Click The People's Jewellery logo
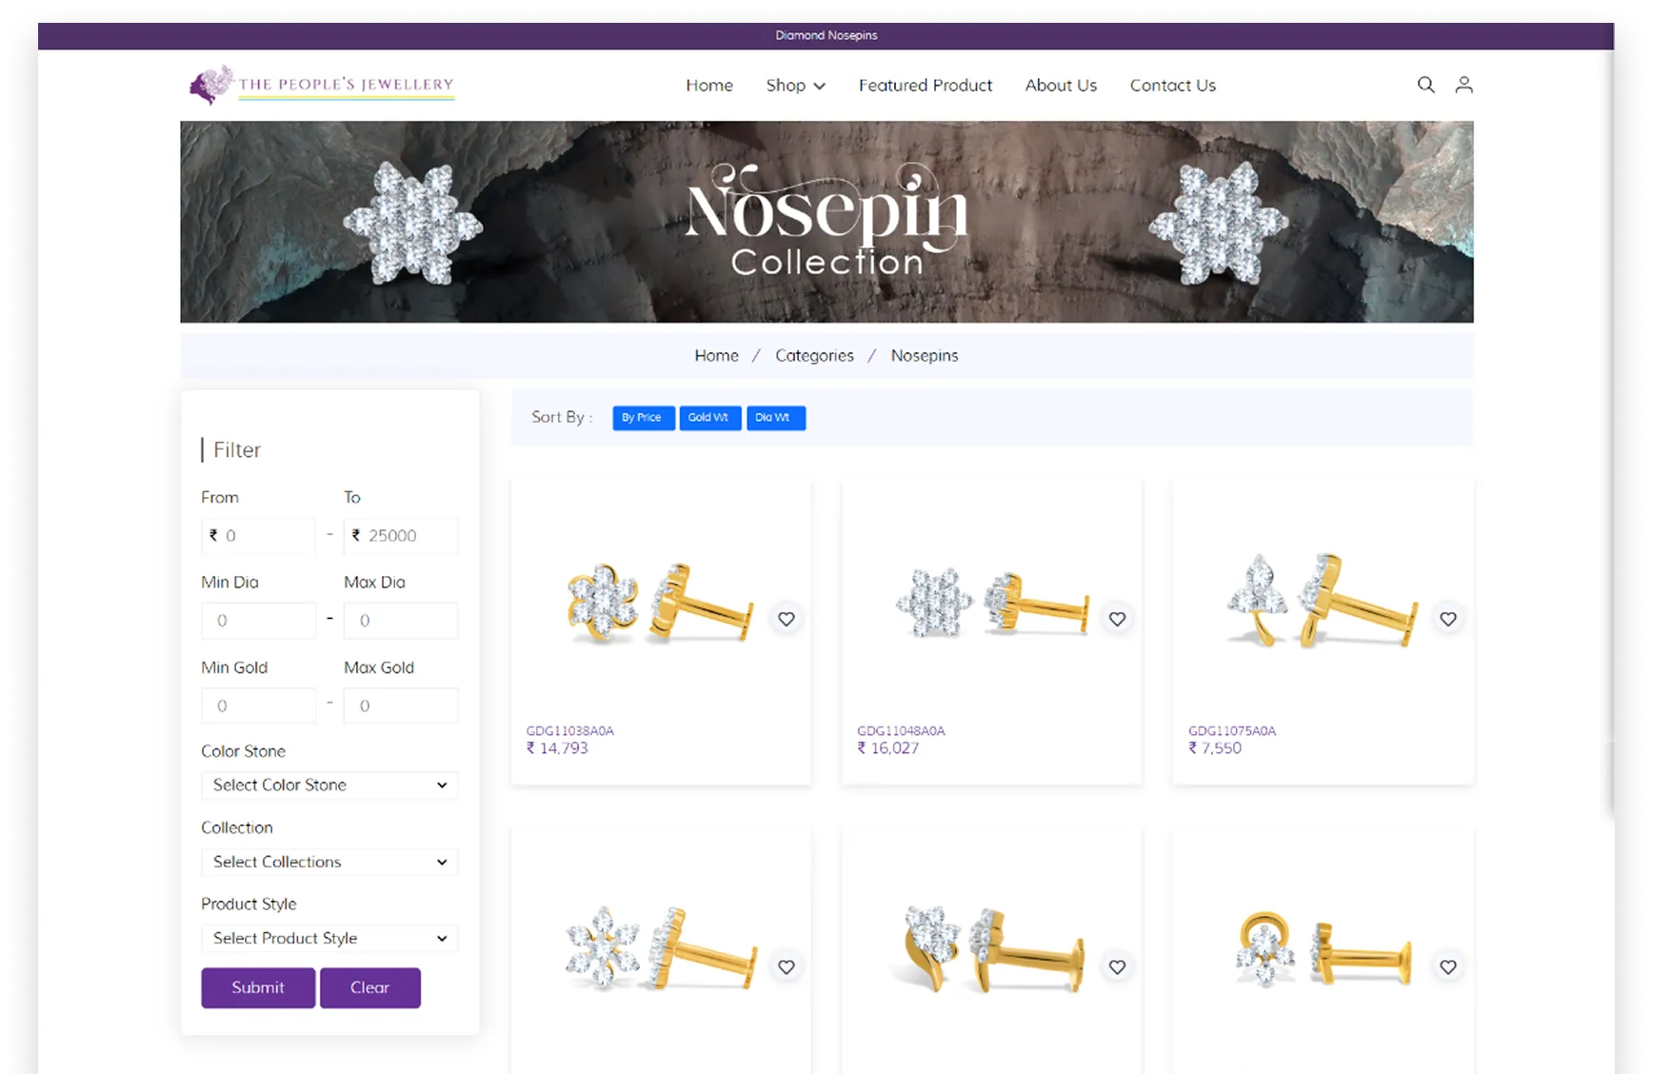The height and width of the screenshot is (1074, 1653). 322,85
